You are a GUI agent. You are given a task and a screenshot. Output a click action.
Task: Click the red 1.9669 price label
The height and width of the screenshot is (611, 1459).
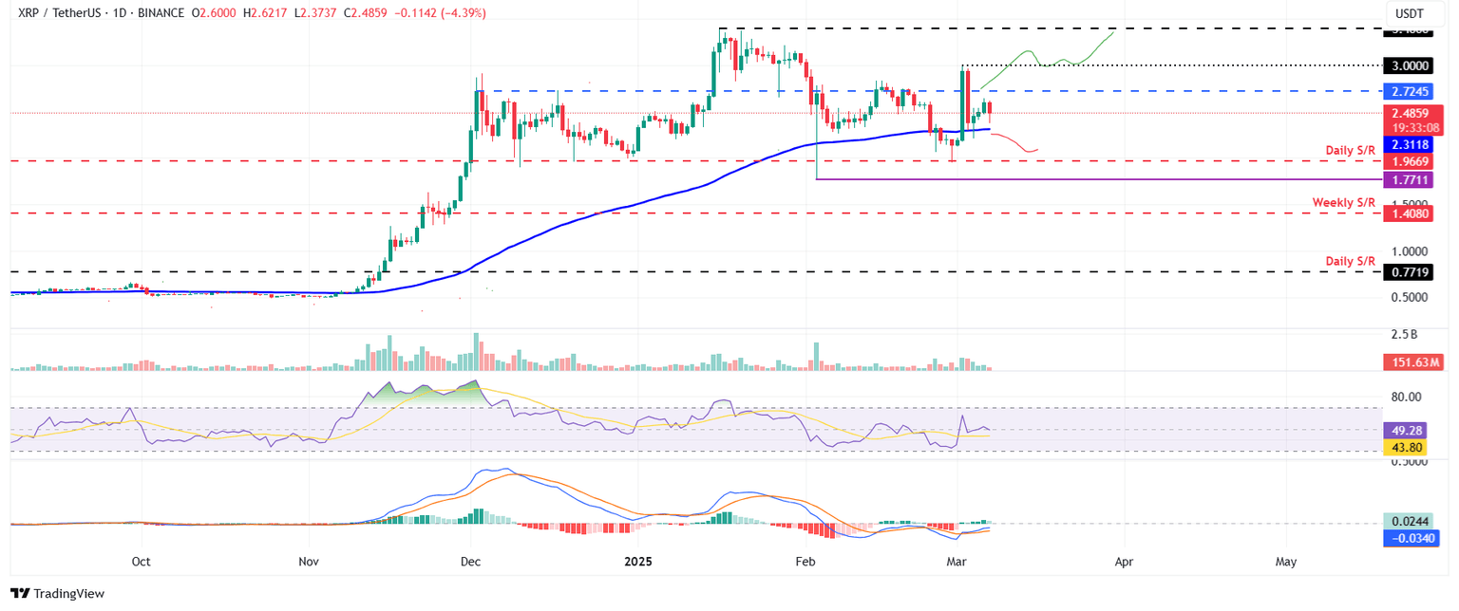pos(1411,161)
